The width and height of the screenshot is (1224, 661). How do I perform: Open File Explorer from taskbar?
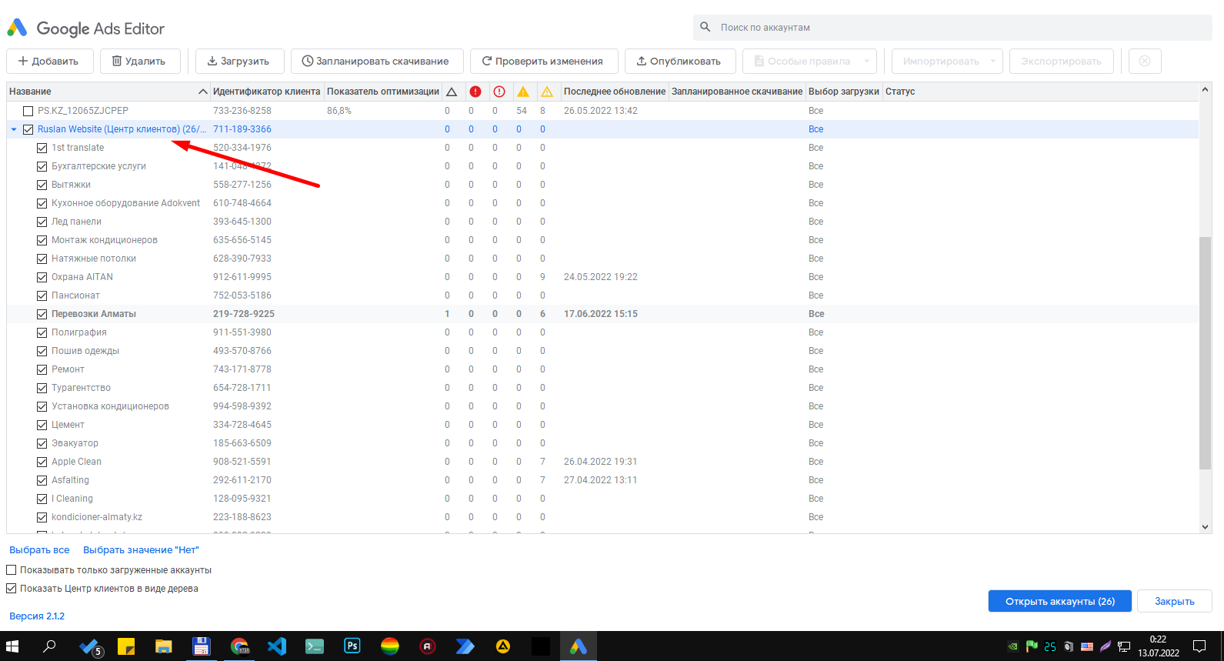click(x=163, y=646)
